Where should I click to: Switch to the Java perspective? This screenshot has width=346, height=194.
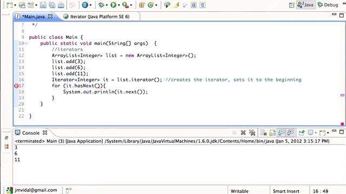tap(305, 5)
